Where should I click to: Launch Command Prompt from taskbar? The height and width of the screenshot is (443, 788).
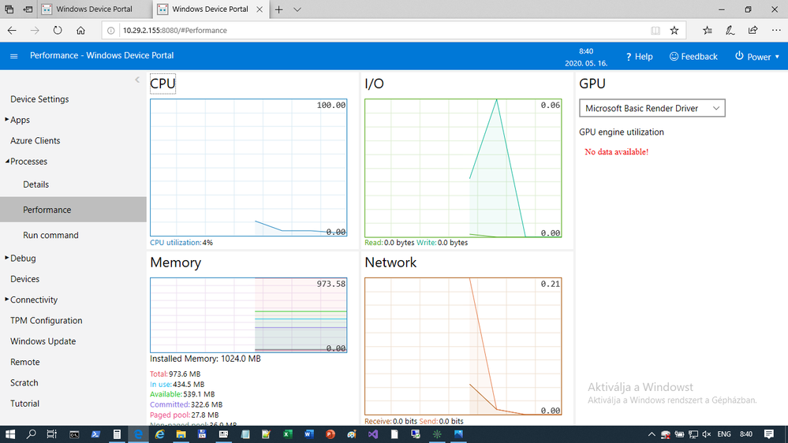coord(74,434)
